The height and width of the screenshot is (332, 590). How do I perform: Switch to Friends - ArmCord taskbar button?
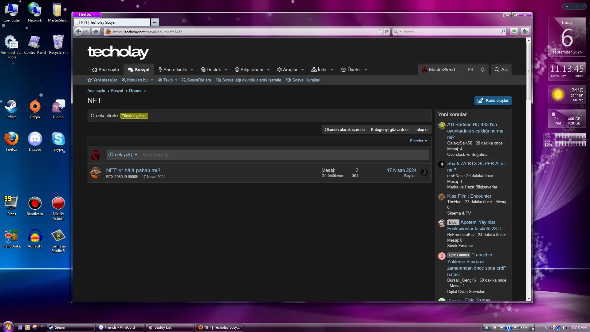tap(120, 327)
